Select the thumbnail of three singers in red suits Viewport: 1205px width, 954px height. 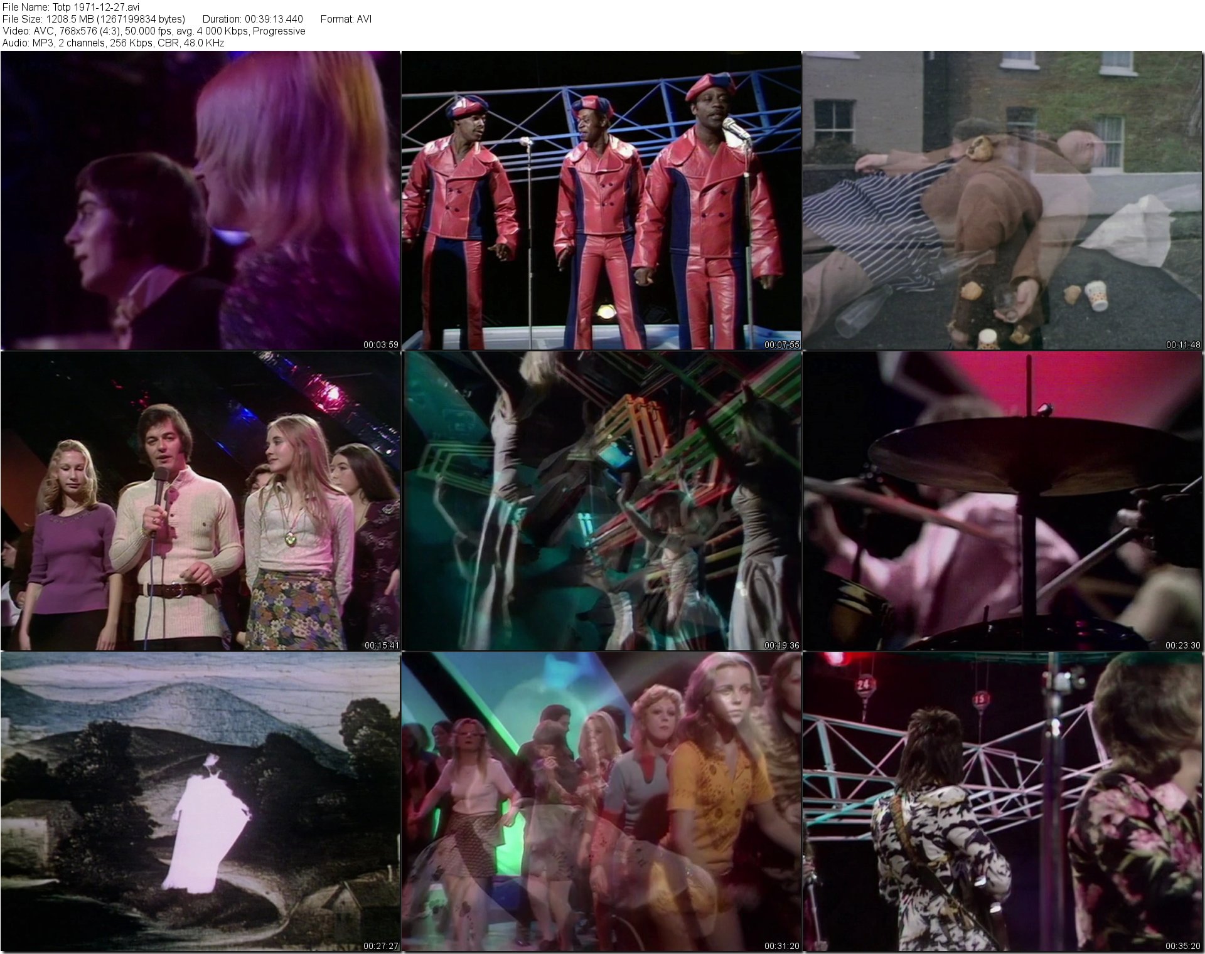601,200
